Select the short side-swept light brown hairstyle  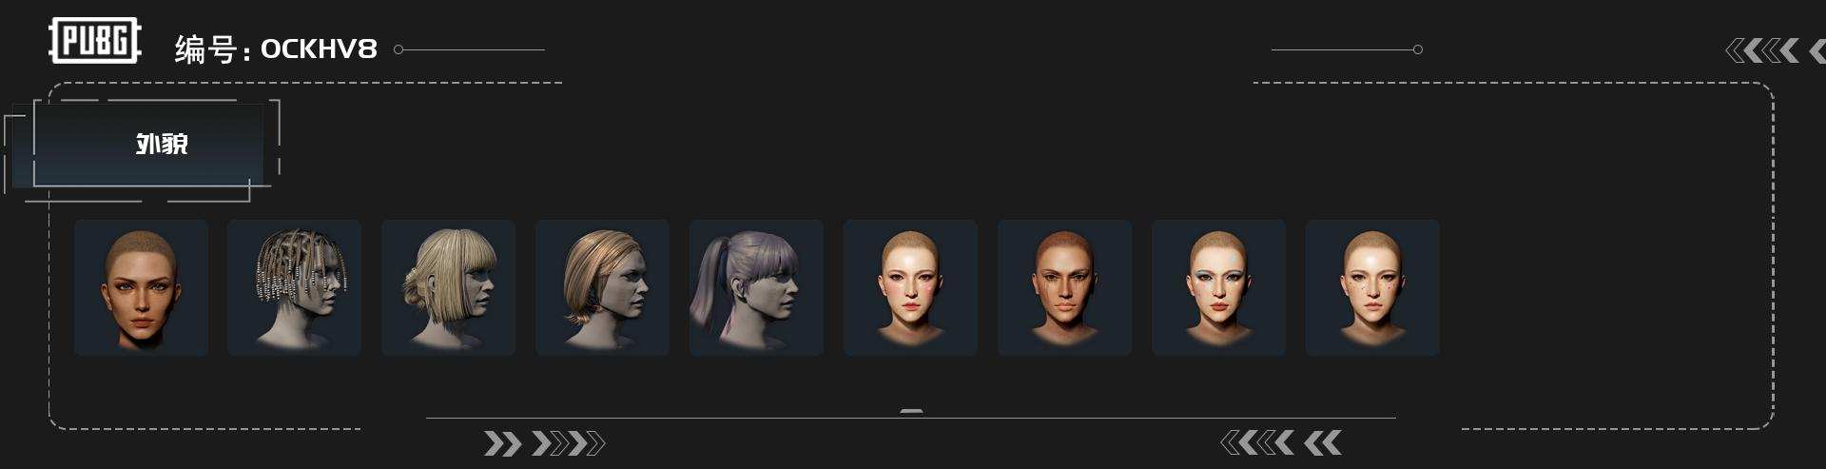coord(603,288)
